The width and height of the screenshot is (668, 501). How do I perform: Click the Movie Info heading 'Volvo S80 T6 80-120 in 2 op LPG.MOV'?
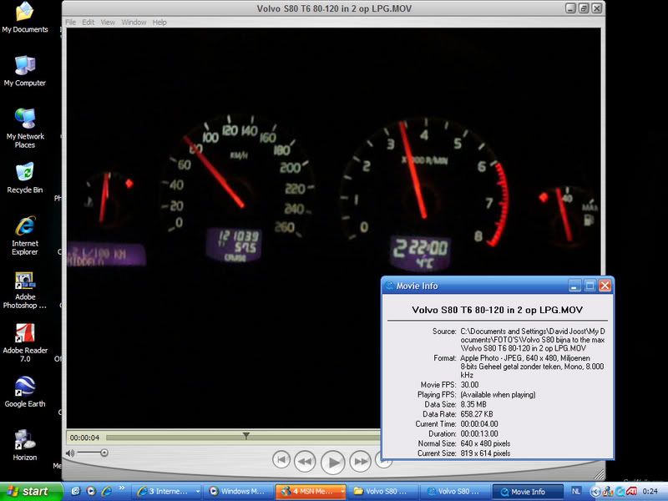point(497,310)
